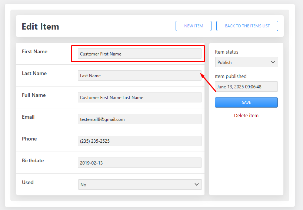Image resolution: width=303 pixels, height=210 pixels.
Task: Click the Birthdate field showing 2019-02-13
Action: coord(140,163)
